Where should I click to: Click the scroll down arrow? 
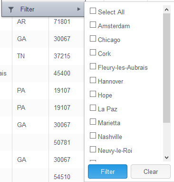(166, 158)
